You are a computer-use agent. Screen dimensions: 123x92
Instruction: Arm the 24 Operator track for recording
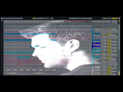click(x=115, y=57)
